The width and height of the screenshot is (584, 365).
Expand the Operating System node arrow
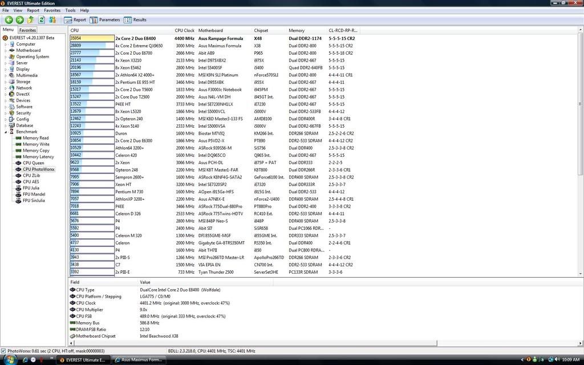6,57
